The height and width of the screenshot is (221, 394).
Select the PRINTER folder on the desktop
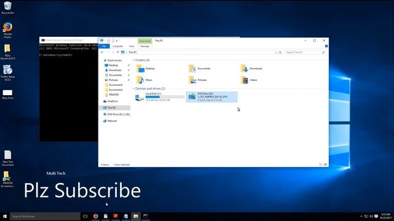7,179
